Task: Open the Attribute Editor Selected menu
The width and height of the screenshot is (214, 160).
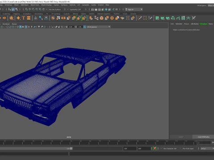Action: [179, 24]
